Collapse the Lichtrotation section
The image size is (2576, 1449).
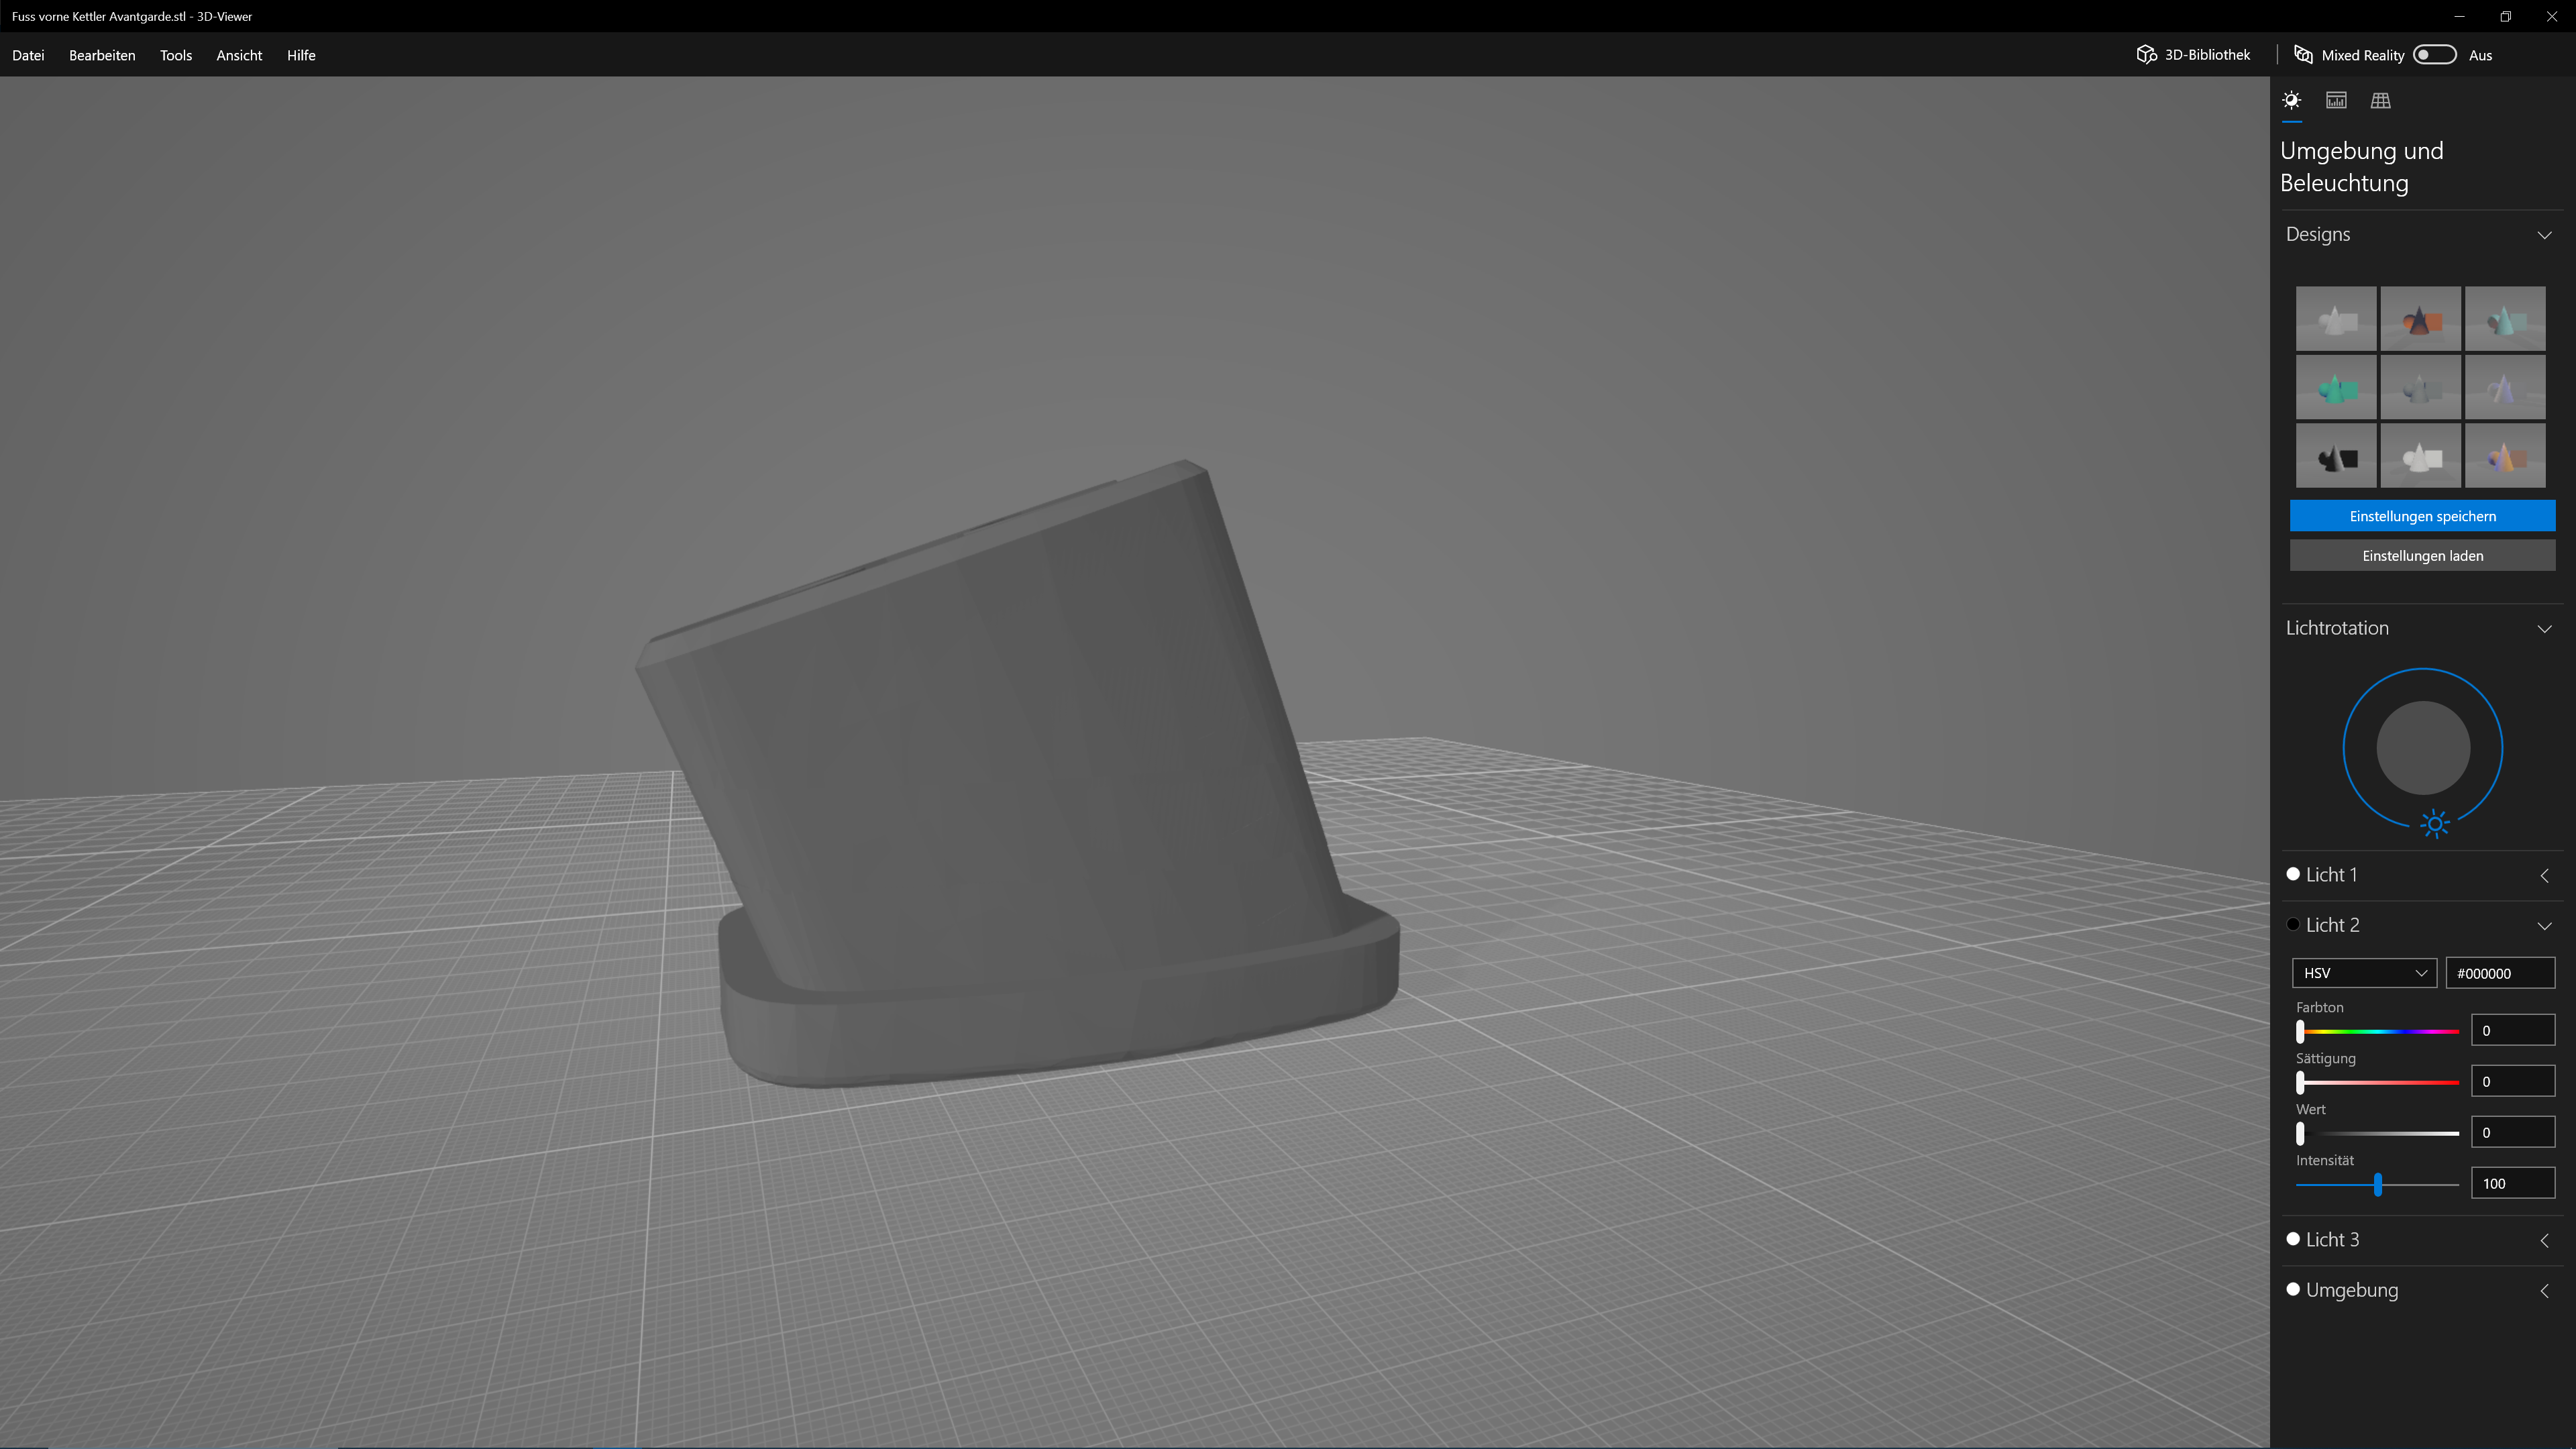(x=2544, y=629)
